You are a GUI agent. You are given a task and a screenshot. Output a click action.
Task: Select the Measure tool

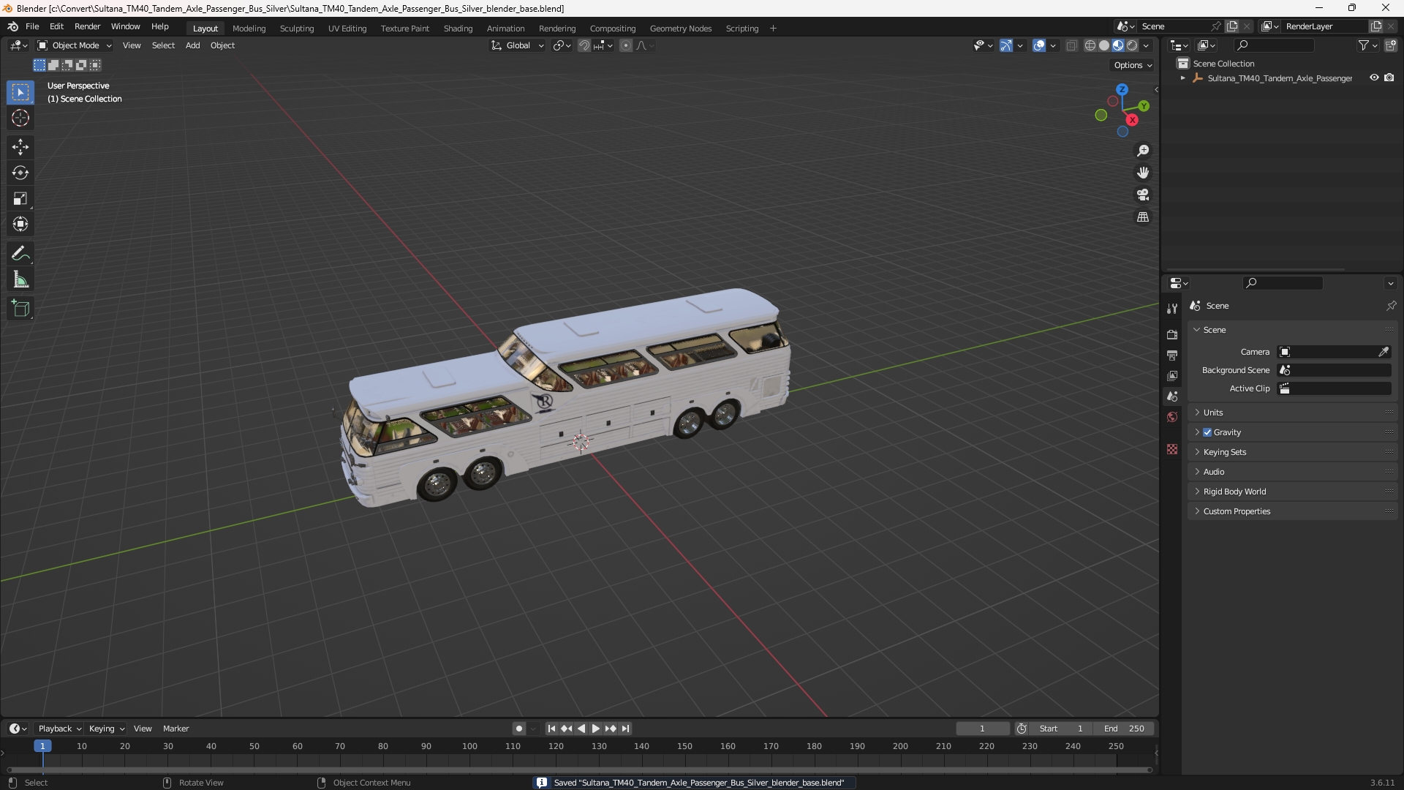[20, 279]
